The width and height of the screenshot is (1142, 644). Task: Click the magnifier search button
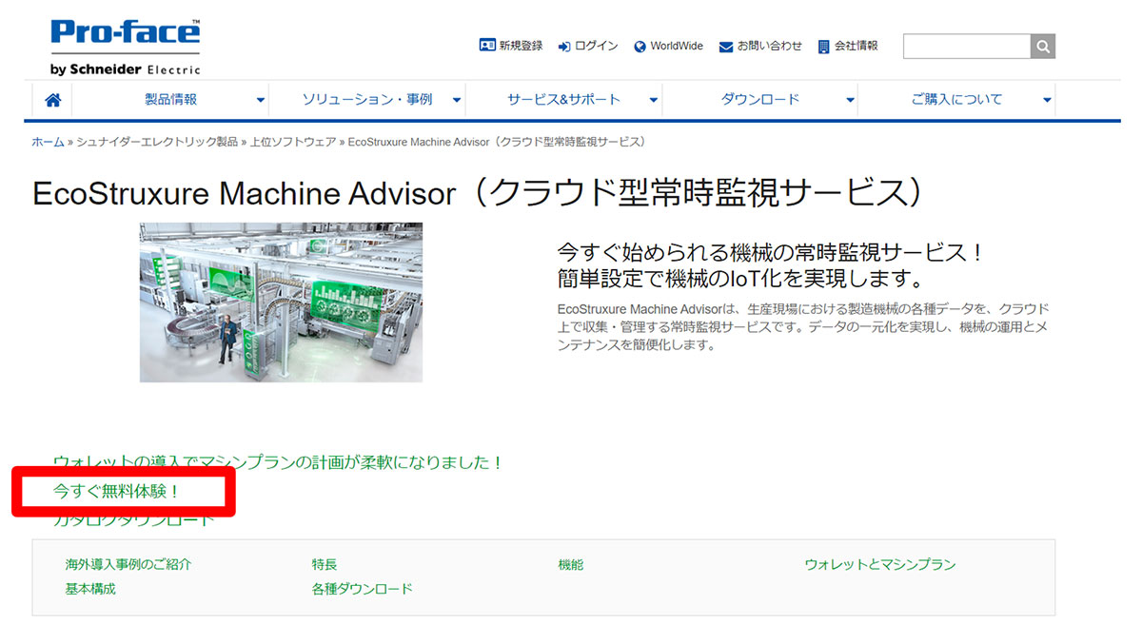1043,46
